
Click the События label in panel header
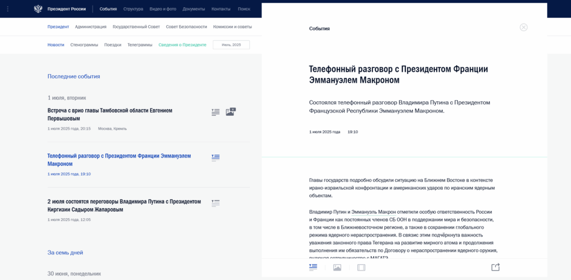pos(320,28)
